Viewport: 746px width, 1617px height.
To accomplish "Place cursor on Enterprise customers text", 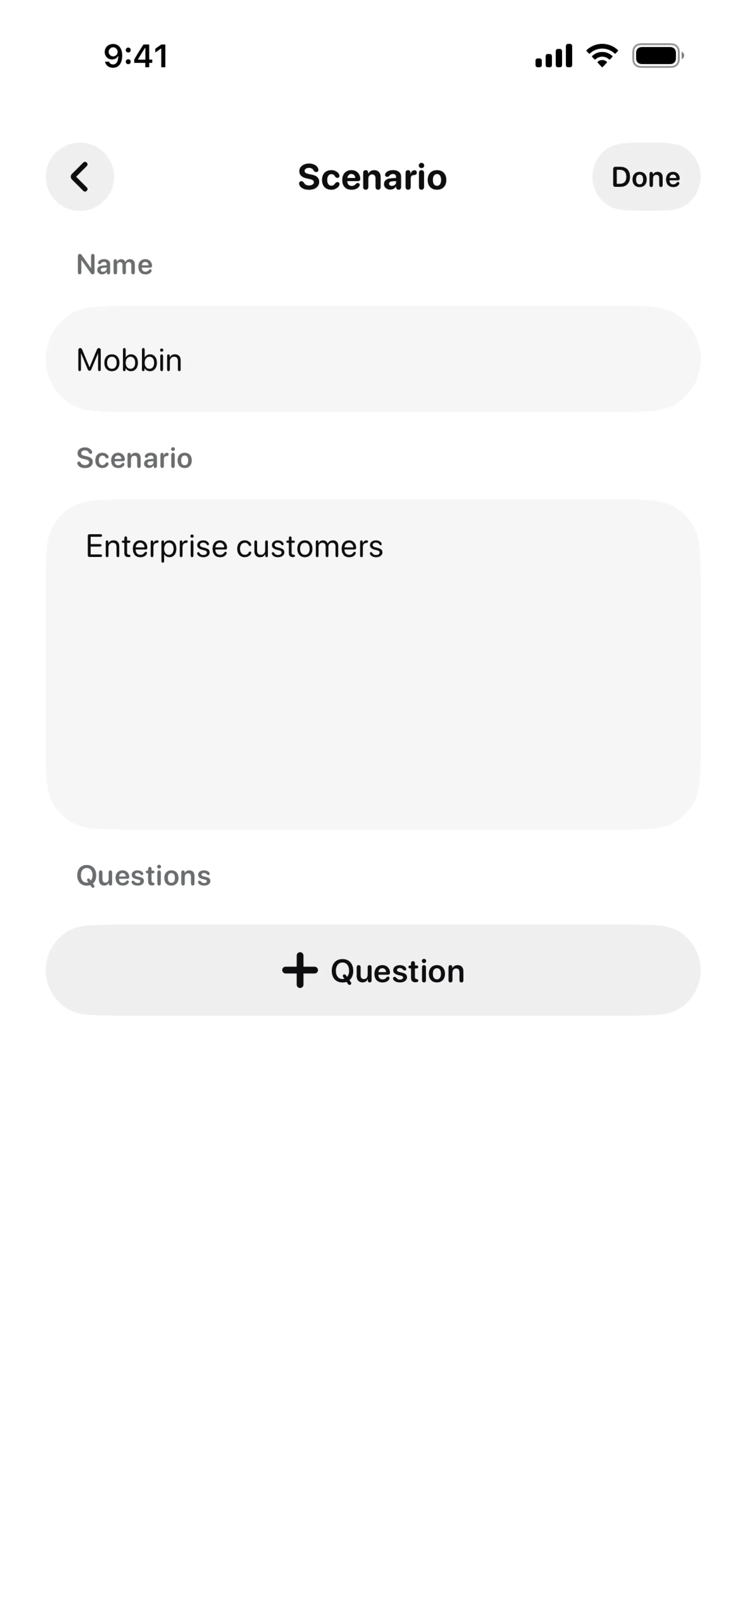I will (234, 546).
